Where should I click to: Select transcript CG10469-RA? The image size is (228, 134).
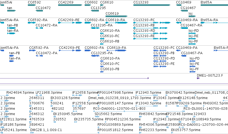pos(187,20)
